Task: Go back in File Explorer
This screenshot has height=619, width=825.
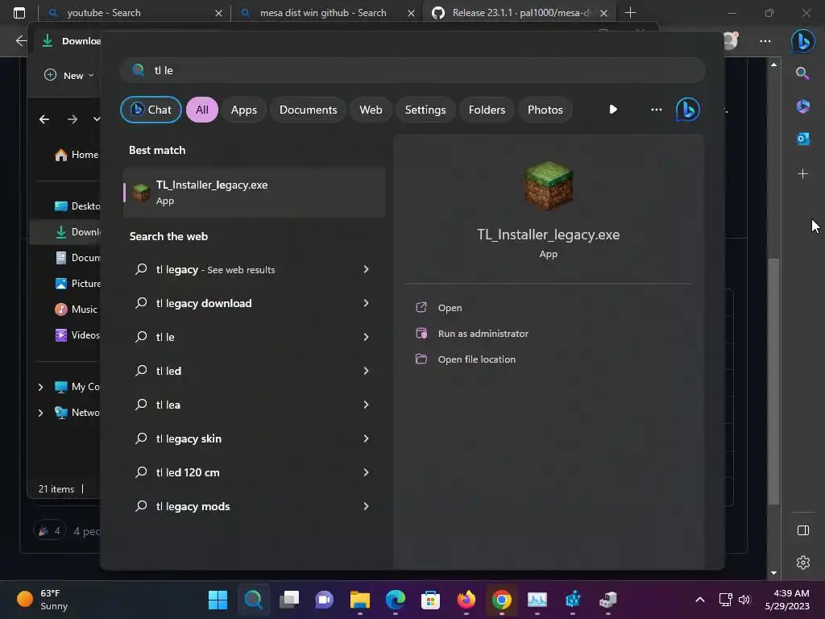Action: point(44,119)
